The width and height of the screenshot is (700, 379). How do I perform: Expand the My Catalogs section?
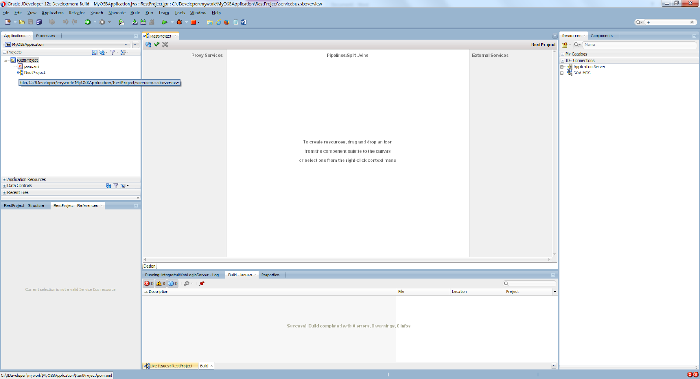(x=563, y=54)
